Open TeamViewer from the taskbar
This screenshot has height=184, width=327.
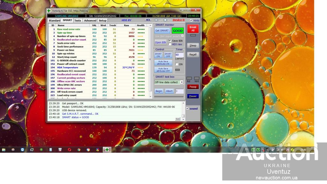[x=23, y=149]
